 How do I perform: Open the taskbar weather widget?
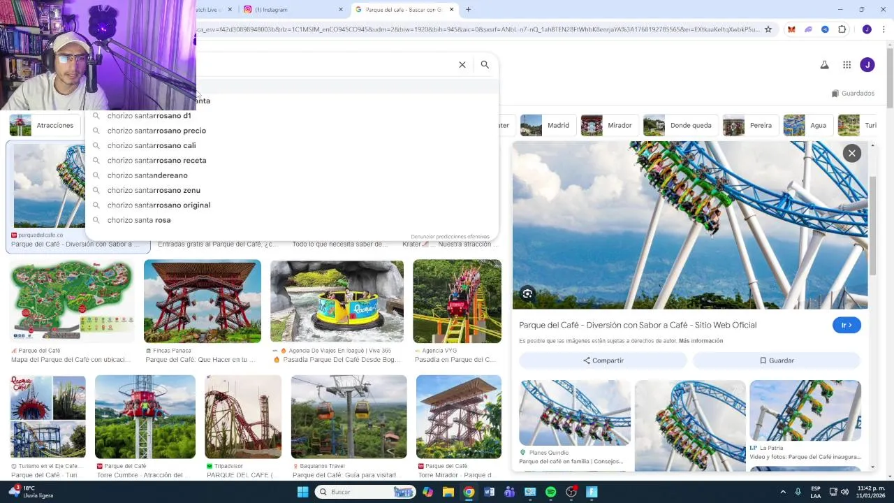(30, 492)
